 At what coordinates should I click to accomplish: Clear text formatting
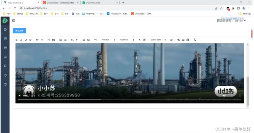pyautogui.click(x=195, y=40)
